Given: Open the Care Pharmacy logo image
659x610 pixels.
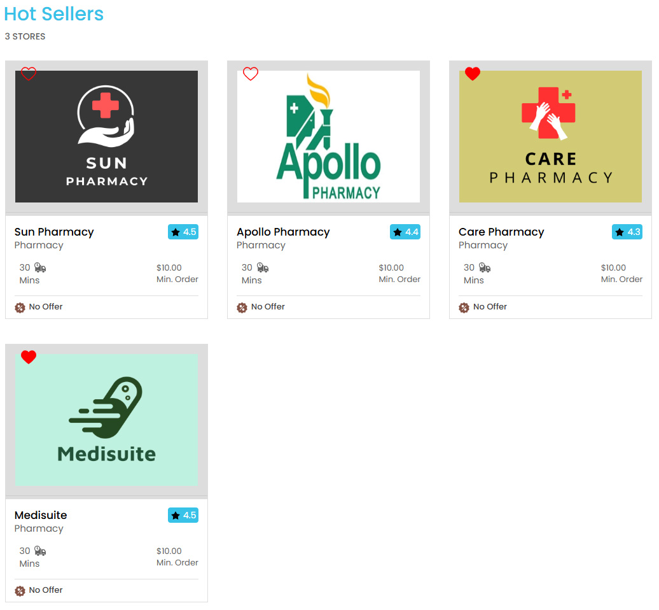Looking at the screenshot, I should (x=550, y=136).
